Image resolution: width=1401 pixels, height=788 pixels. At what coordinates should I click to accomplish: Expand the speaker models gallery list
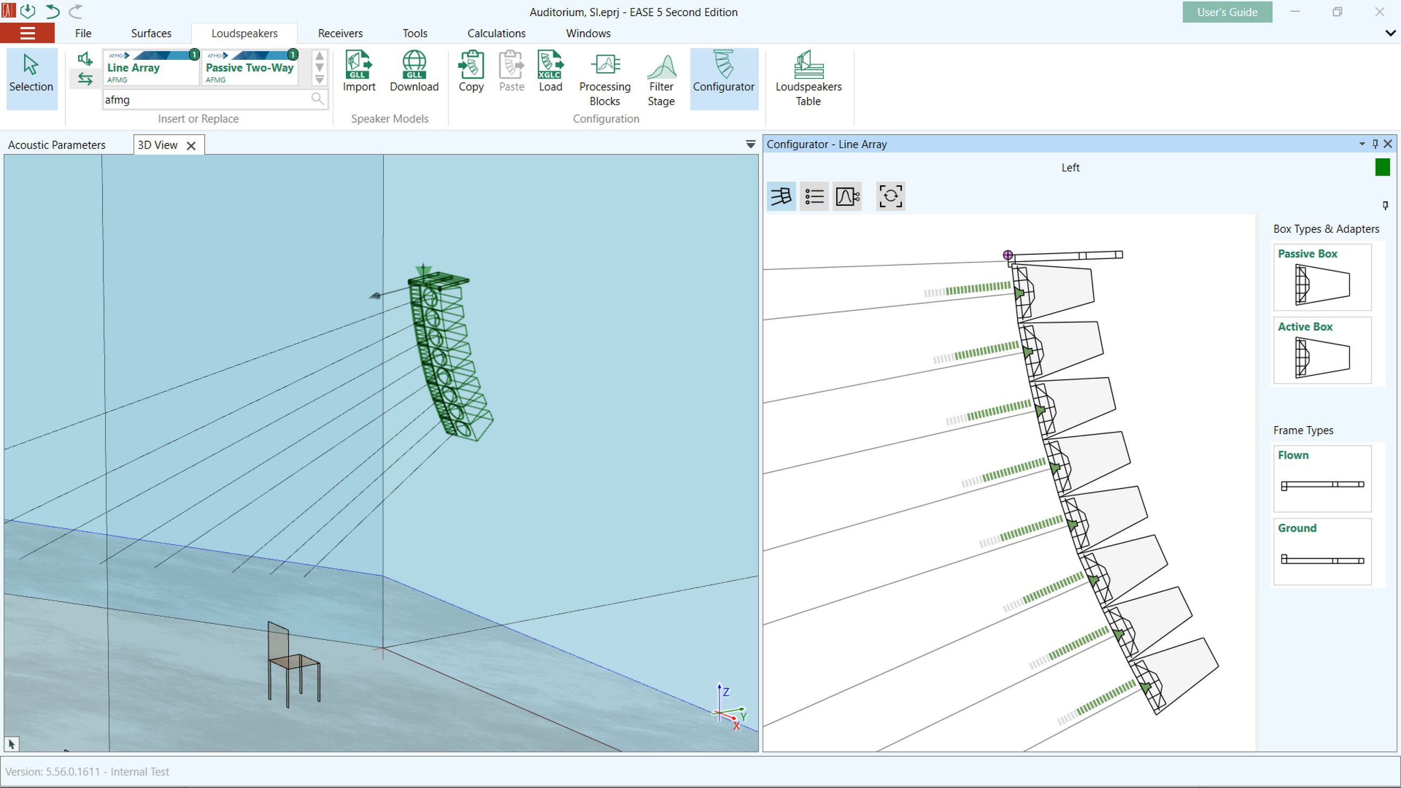click(x=320, y=80)
